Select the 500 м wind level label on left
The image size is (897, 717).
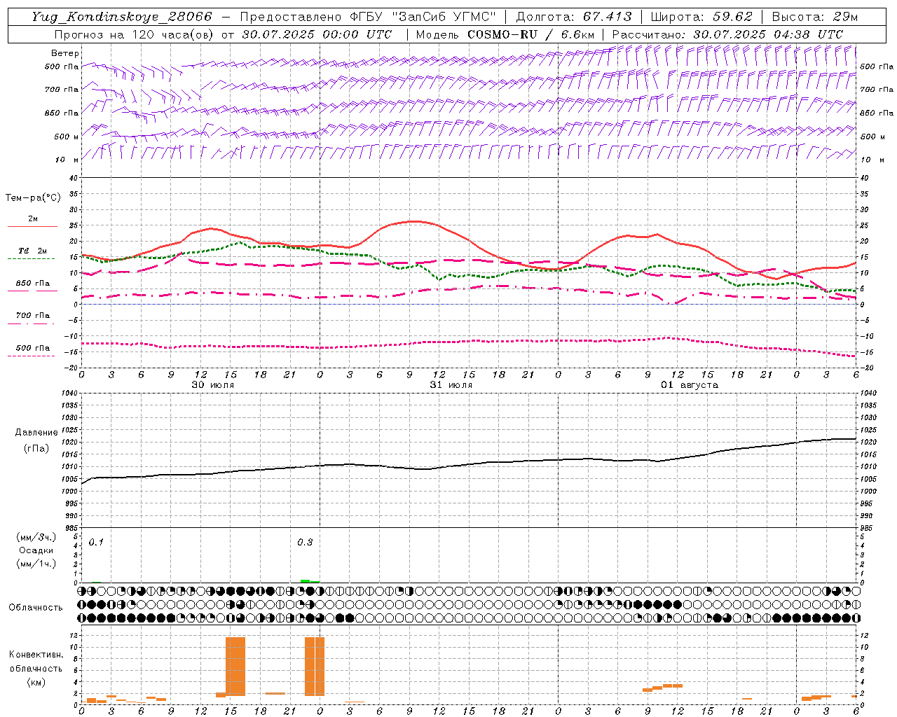pyautogui.click(x=67, y=137)
